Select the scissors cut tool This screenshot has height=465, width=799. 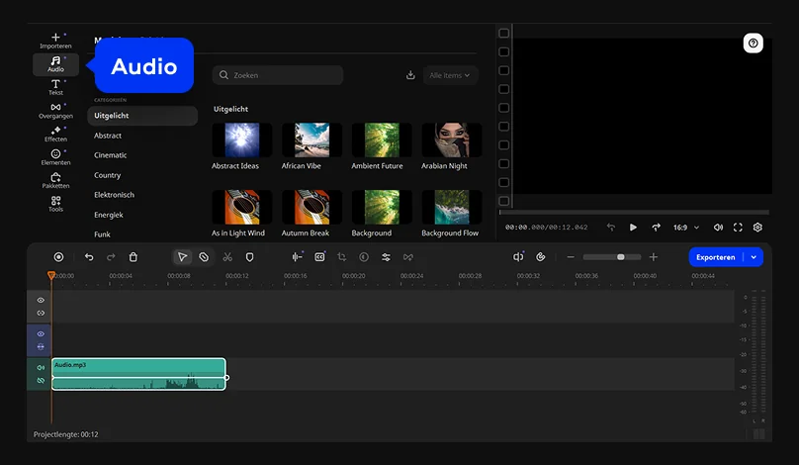(227, 257)
